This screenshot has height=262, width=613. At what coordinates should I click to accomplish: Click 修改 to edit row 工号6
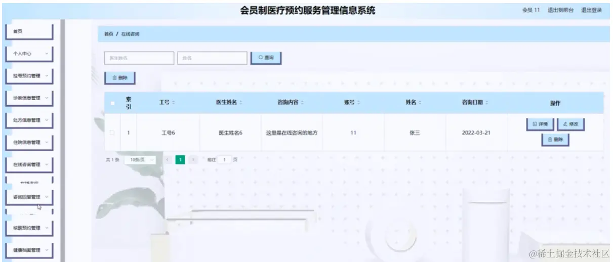point(570,124)
